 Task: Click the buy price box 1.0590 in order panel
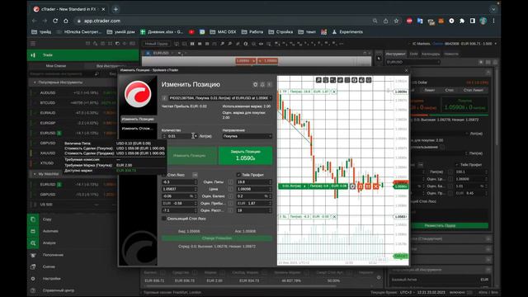point(464,105)
